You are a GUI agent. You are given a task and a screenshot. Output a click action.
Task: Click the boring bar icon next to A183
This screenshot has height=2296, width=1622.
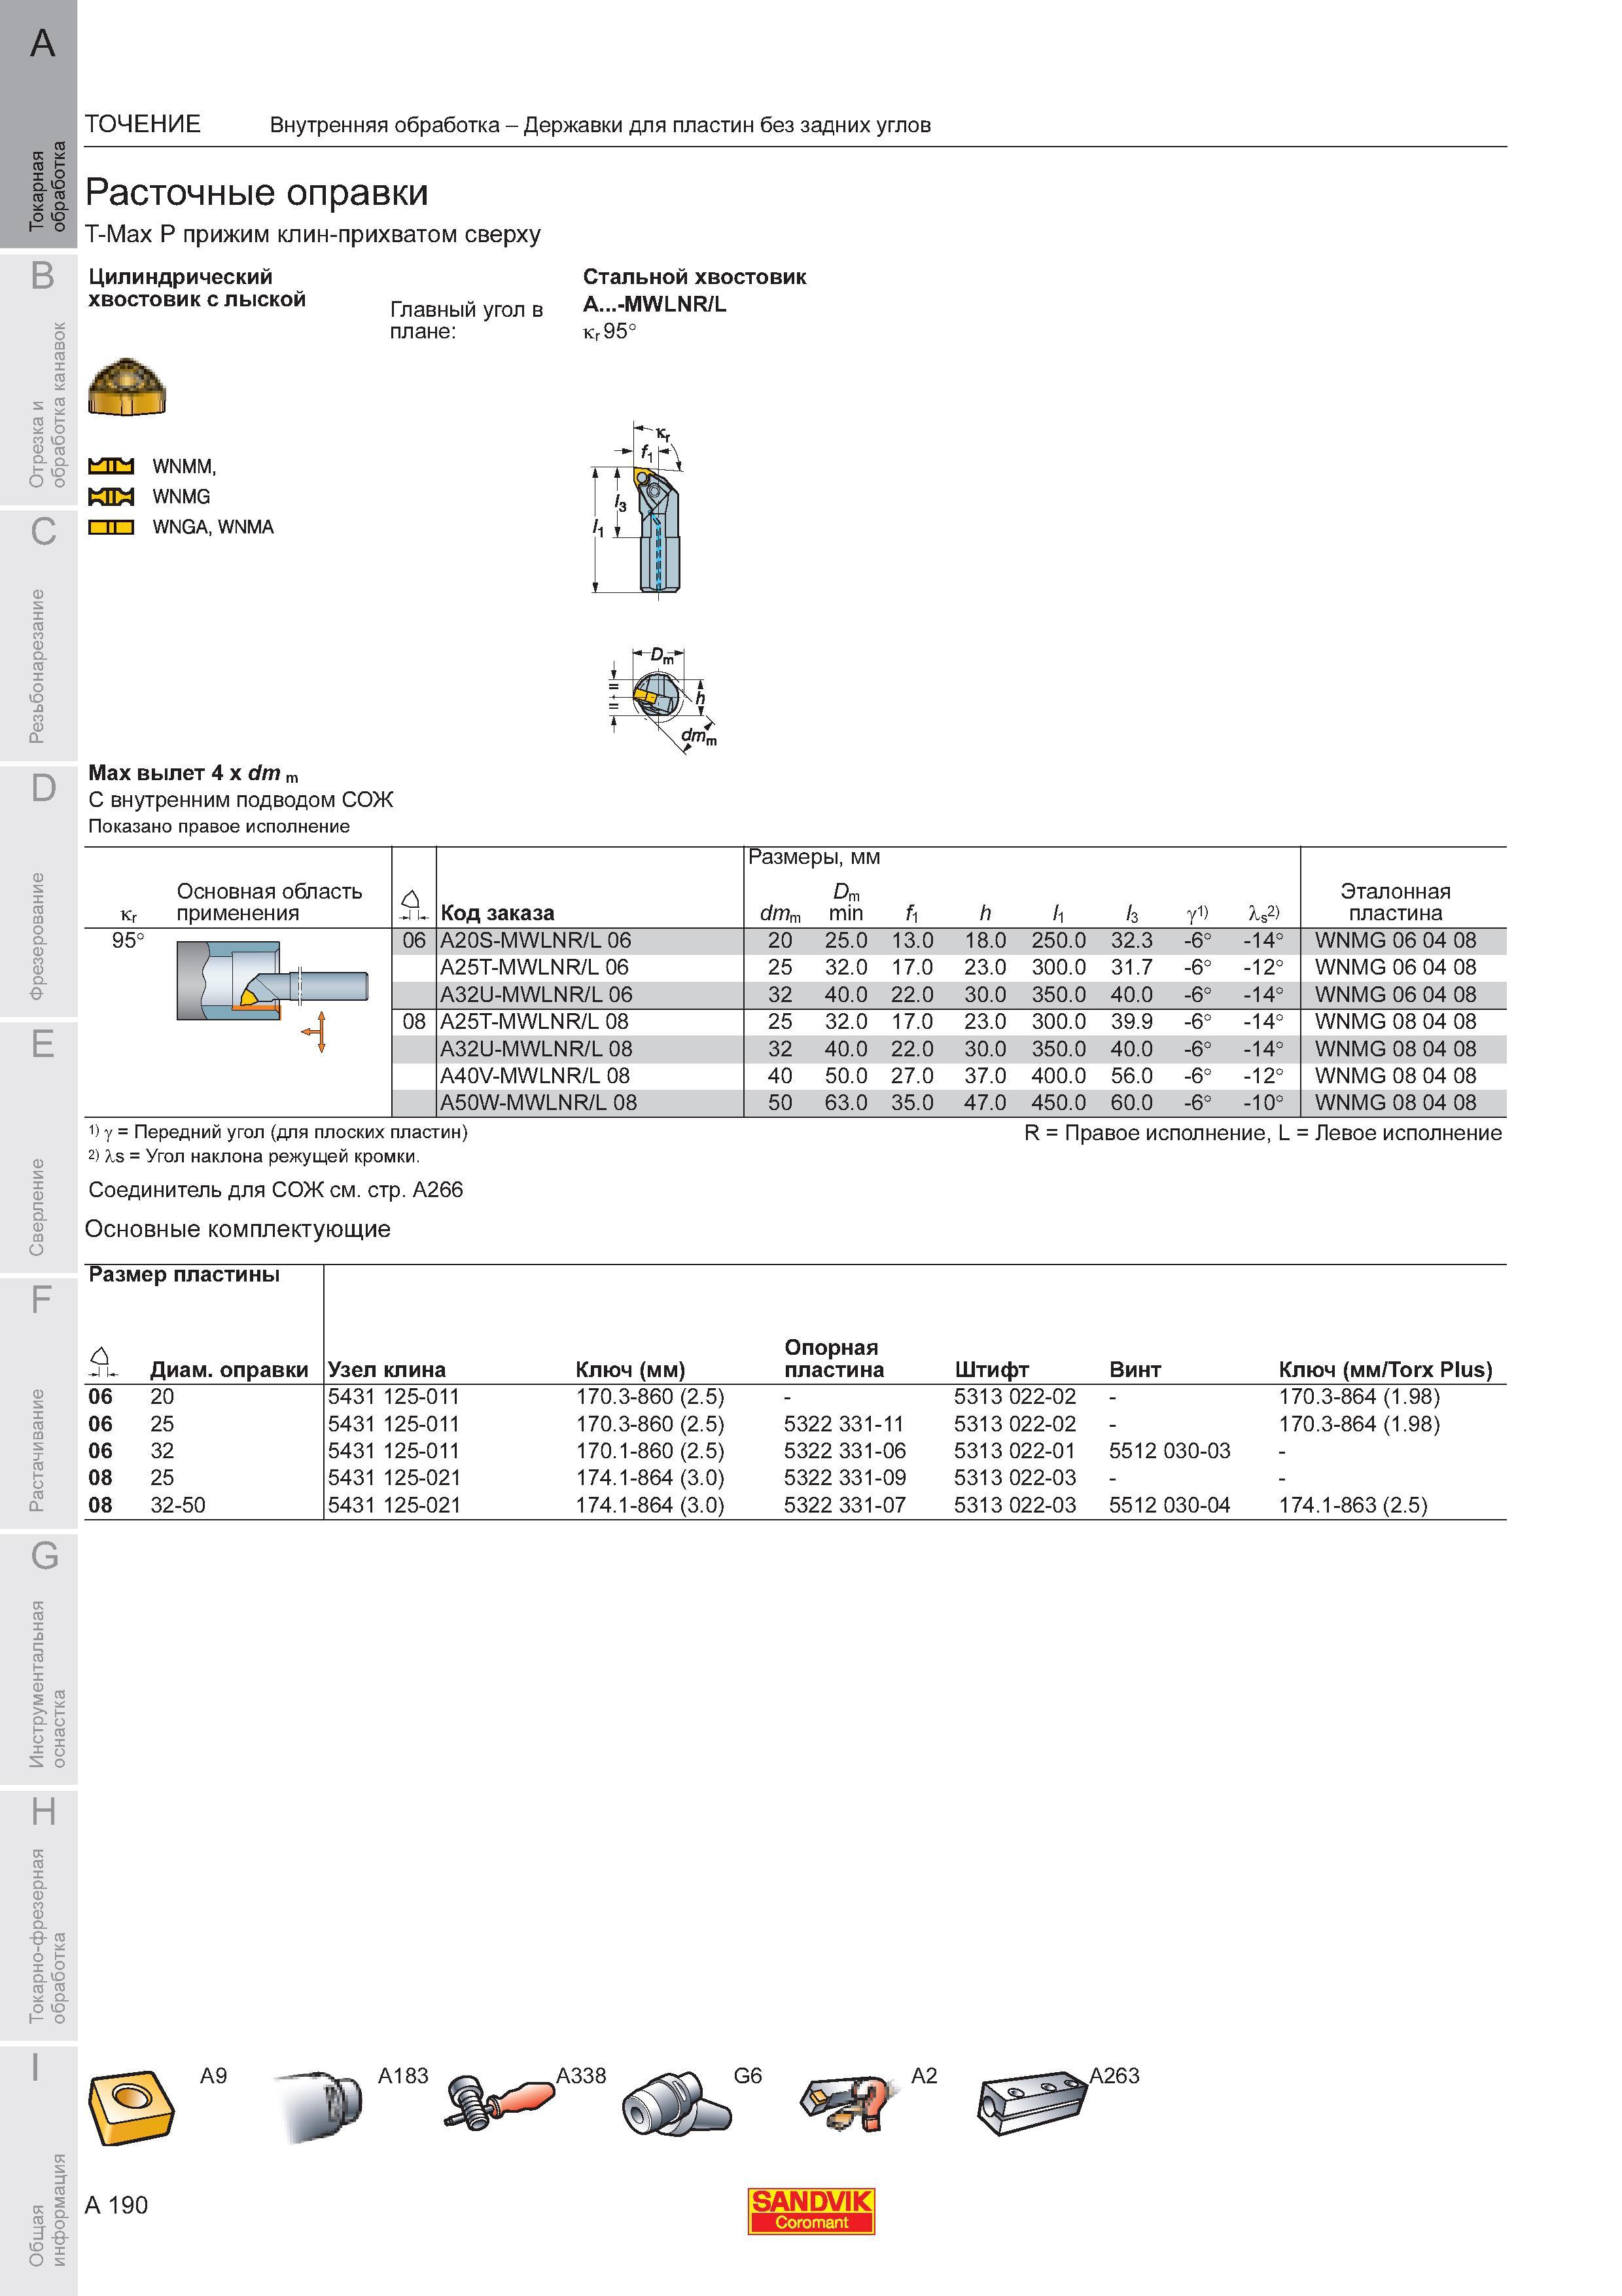tap(319, 2106)
